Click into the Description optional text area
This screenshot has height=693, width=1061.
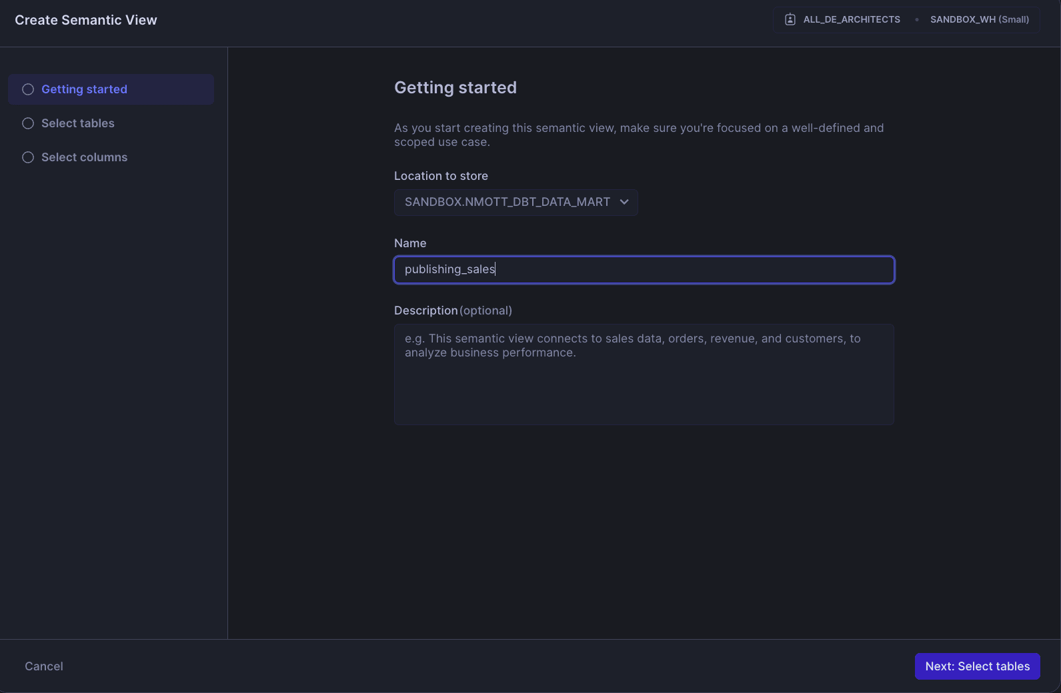tap(644, 374)
